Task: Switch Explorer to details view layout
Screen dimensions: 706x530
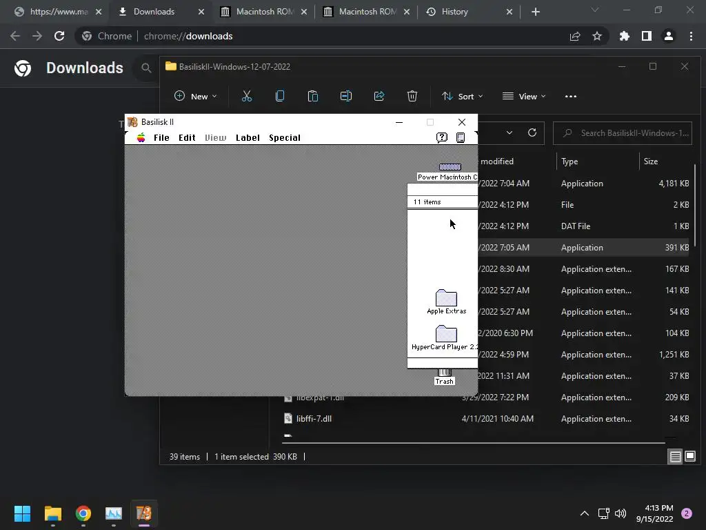Action: click(675, 457)
